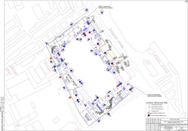Click the yield triangle sign near the exit
This screenshot has height=131, width=188.
(93, 17)
